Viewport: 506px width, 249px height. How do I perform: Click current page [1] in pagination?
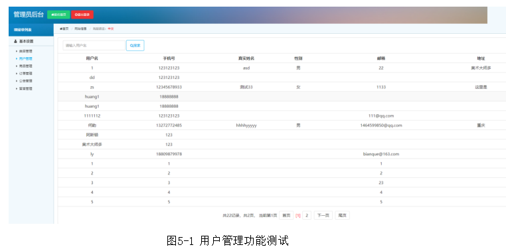click(298, 215)
